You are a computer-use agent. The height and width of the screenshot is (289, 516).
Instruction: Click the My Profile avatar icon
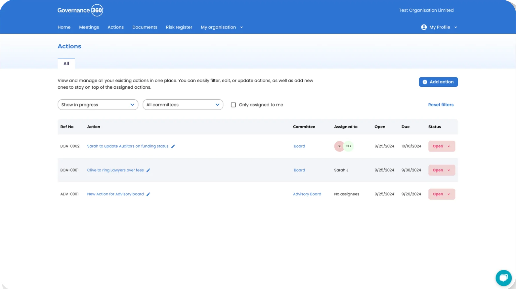click(x=424, y=27)
